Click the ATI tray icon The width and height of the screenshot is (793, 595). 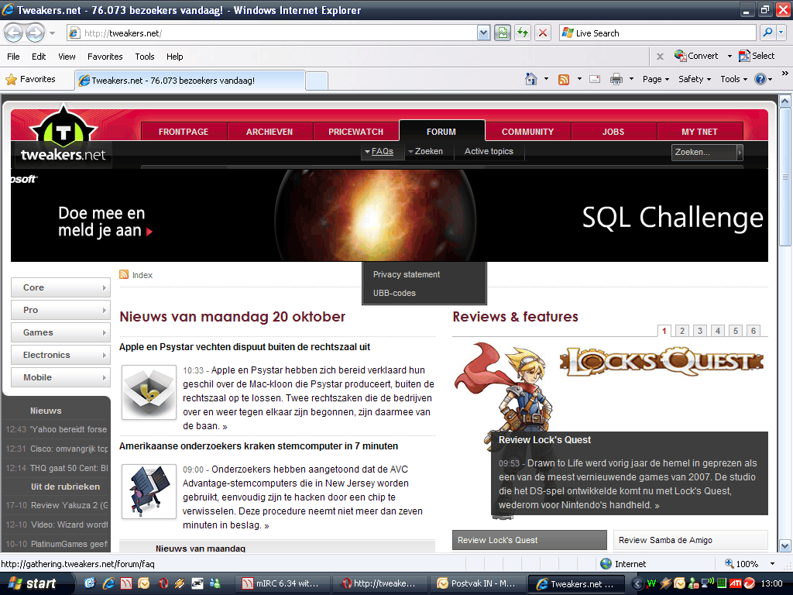(736, 583)
